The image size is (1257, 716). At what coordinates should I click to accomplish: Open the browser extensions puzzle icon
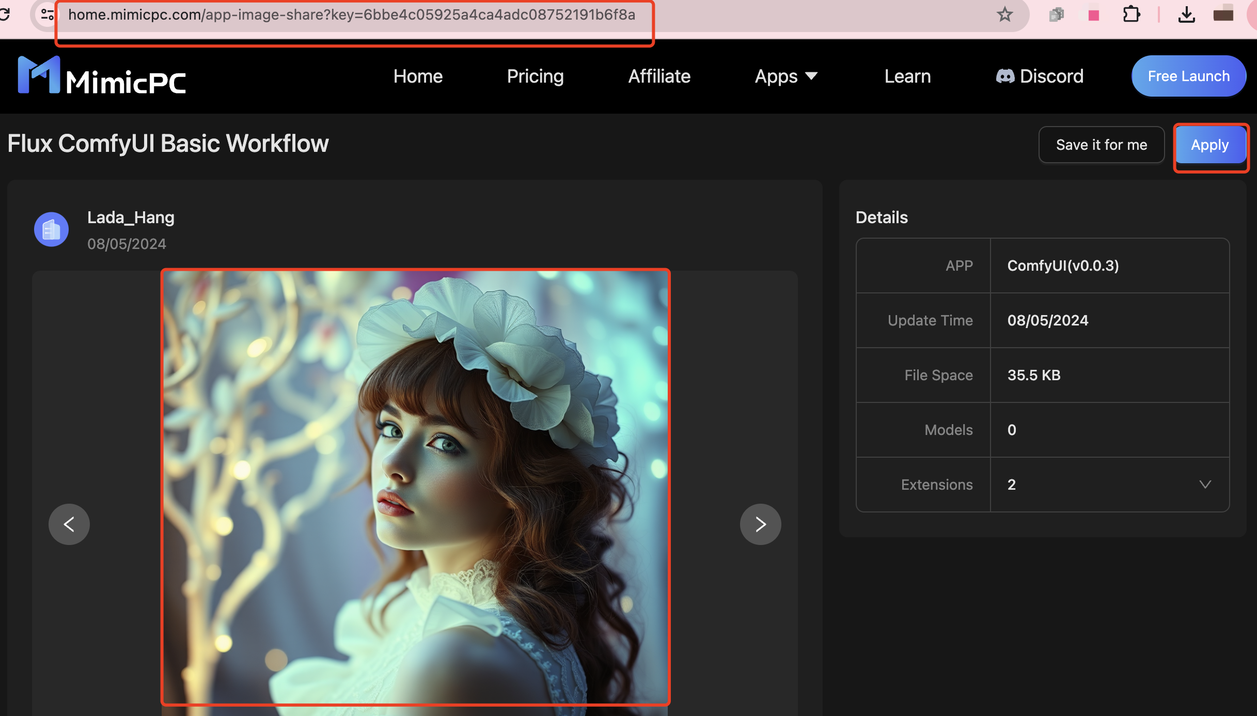tap(1131, 14)
